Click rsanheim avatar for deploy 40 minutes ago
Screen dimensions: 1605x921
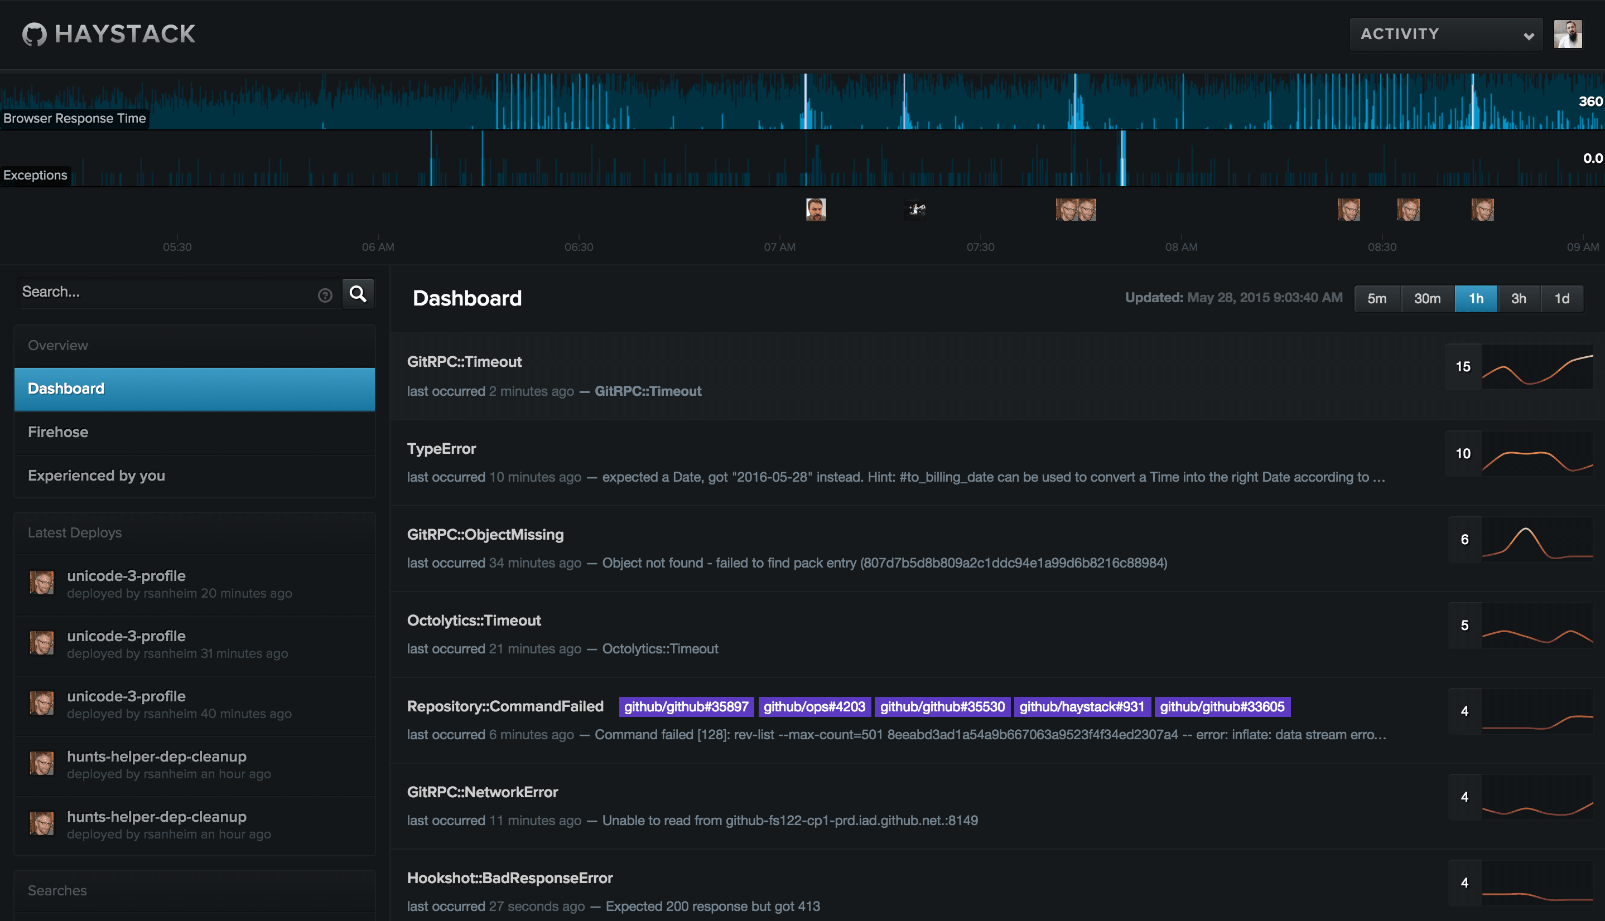tap(42, 703)
